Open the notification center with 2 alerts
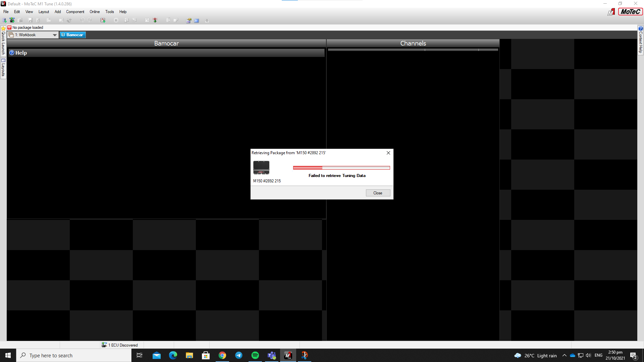This screenshot has height=362, width=644. pos(634,356)
